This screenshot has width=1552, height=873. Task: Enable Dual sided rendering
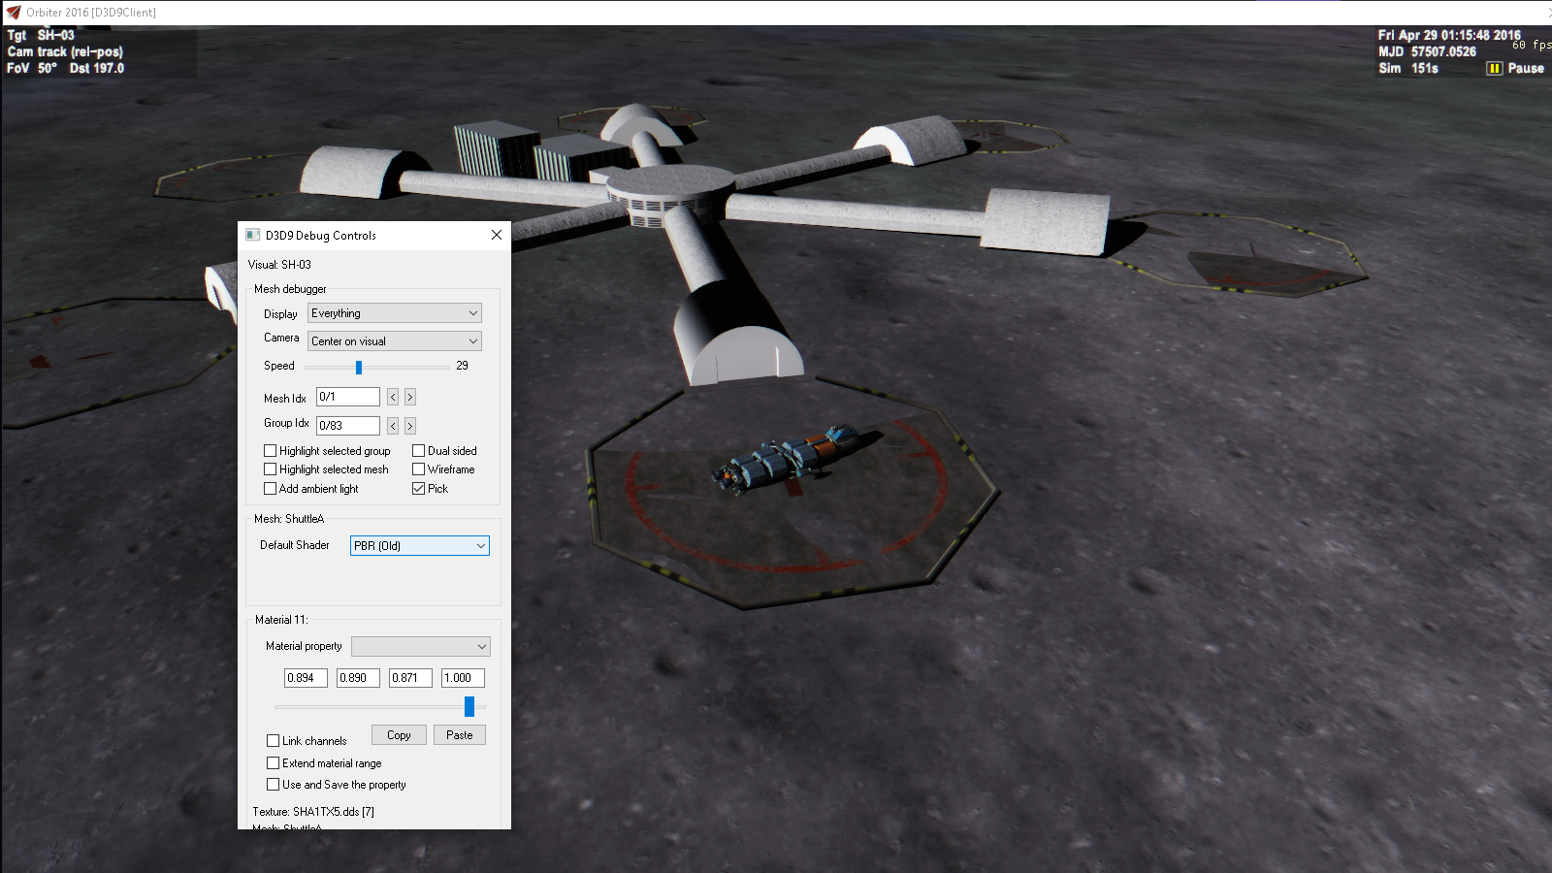(x=417, y=450)
